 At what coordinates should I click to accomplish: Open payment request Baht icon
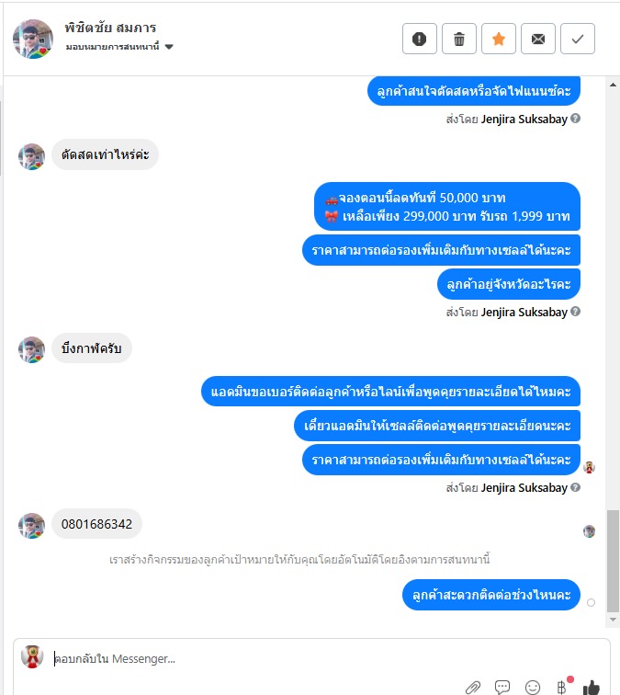point(561,687)
